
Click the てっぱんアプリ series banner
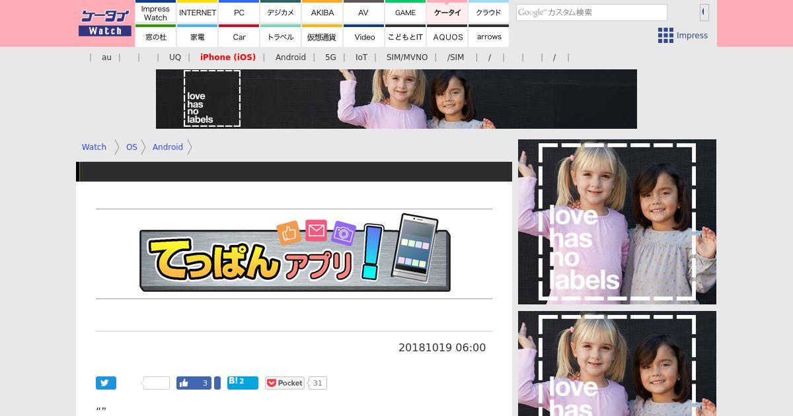tap(295, 253)
